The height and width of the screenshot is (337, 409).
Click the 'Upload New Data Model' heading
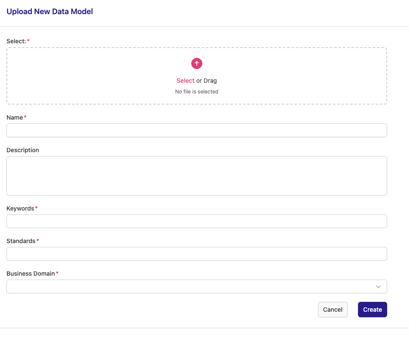coord(50,12)
